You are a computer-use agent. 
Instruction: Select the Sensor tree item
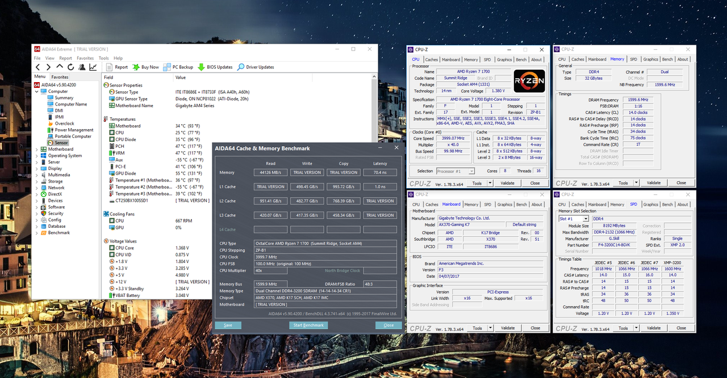(61, 143)
